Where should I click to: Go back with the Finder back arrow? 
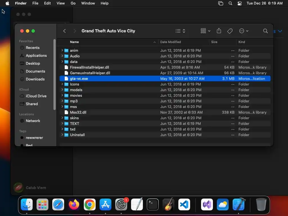click(x=64, y=31)
